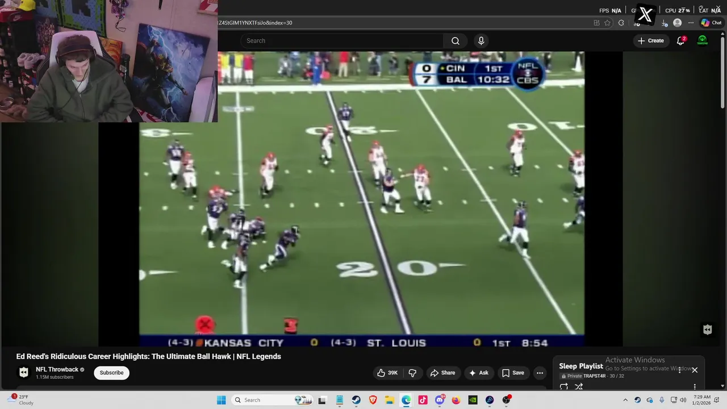Viewport: 727px width, 409px height.
Task: Open more actions ellipsis beside Save
Action: pos(540,373)
